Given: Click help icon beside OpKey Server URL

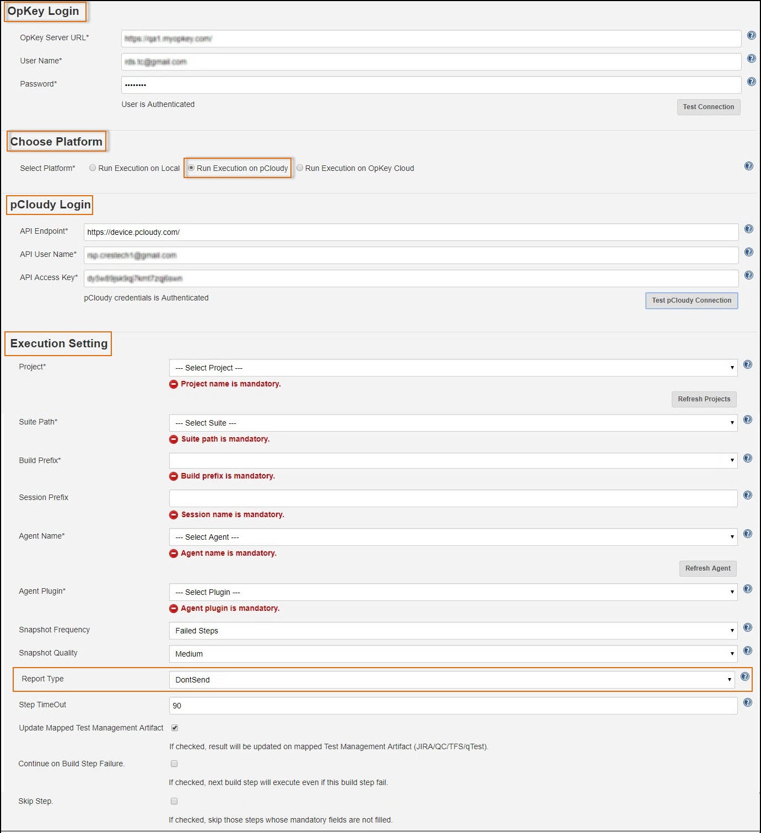Looking at the screenshot, I should coord(751,36).
